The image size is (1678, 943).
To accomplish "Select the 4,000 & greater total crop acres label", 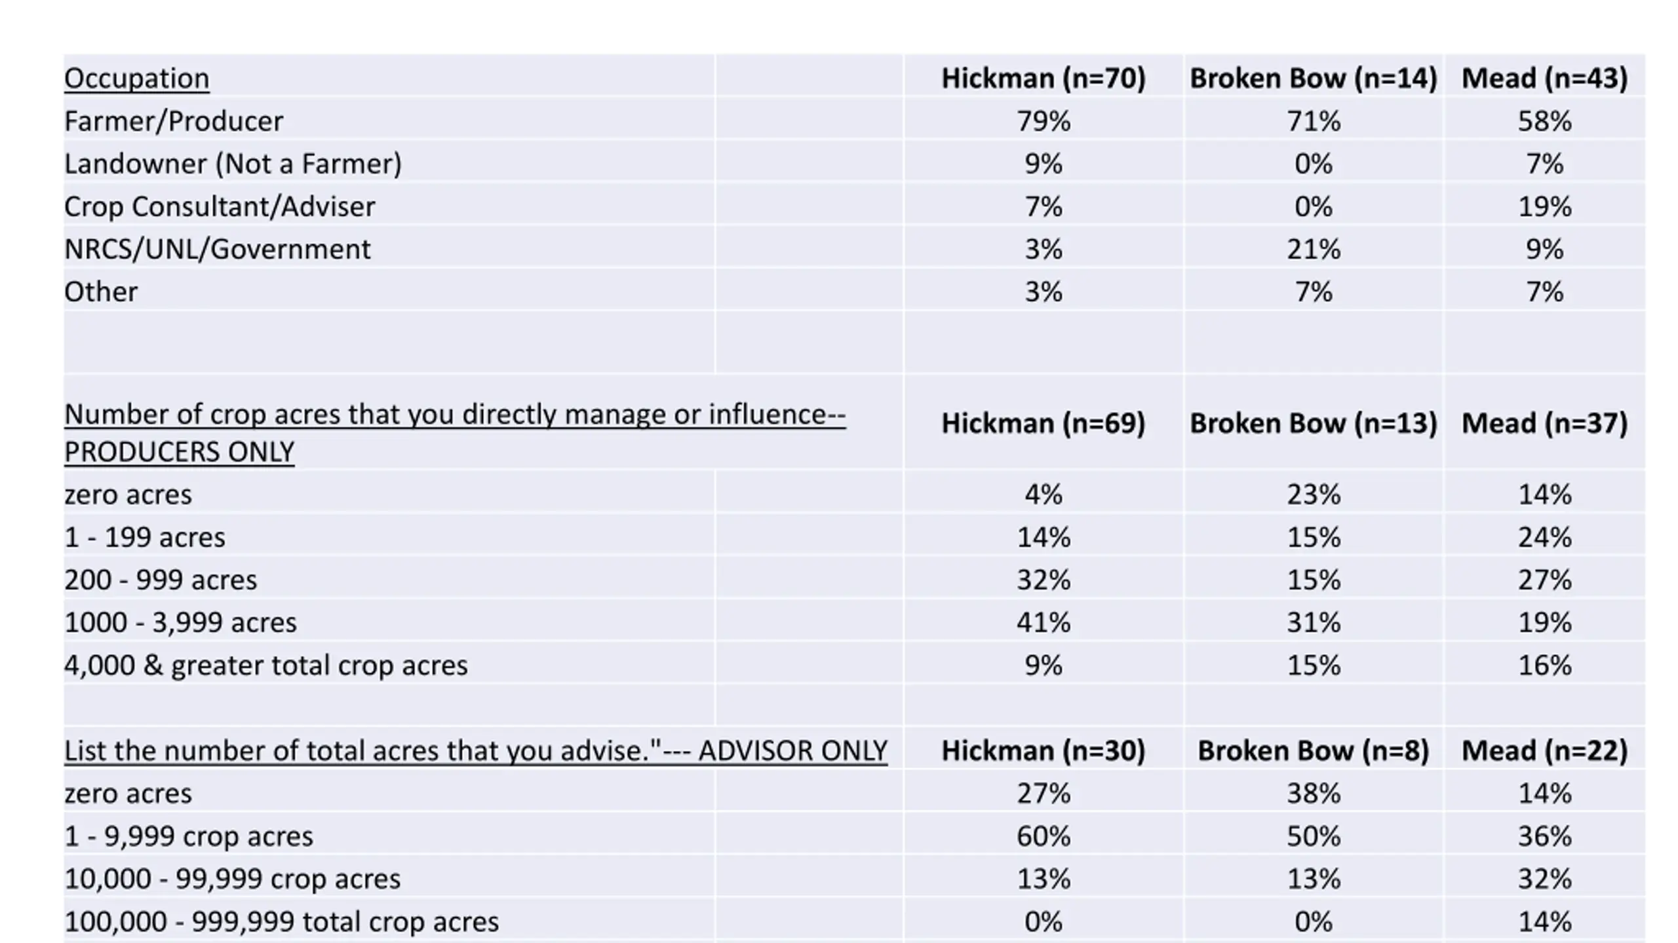I will [265, 665].
